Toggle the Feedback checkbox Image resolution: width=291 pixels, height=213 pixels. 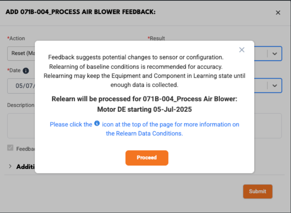(x=10, y=148)
